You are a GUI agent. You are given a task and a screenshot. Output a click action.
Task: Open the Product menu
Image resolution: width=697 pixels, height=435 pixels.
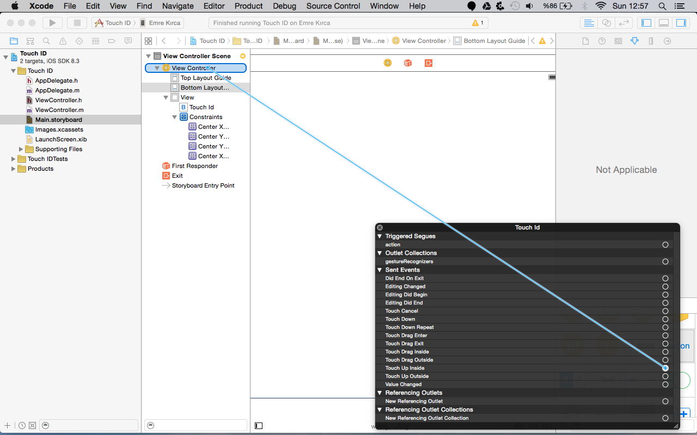249,6
